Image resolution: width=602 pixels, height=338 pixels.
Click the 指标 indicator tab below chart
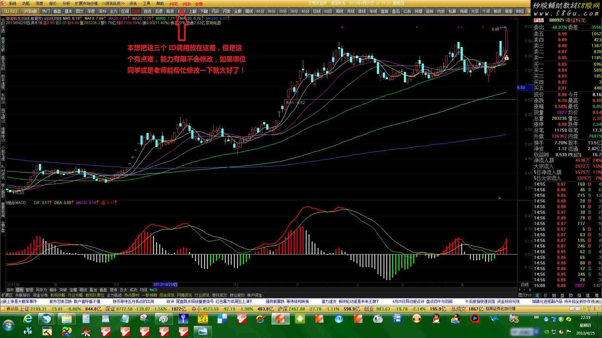pyautogui.click(x=10, y=290)
